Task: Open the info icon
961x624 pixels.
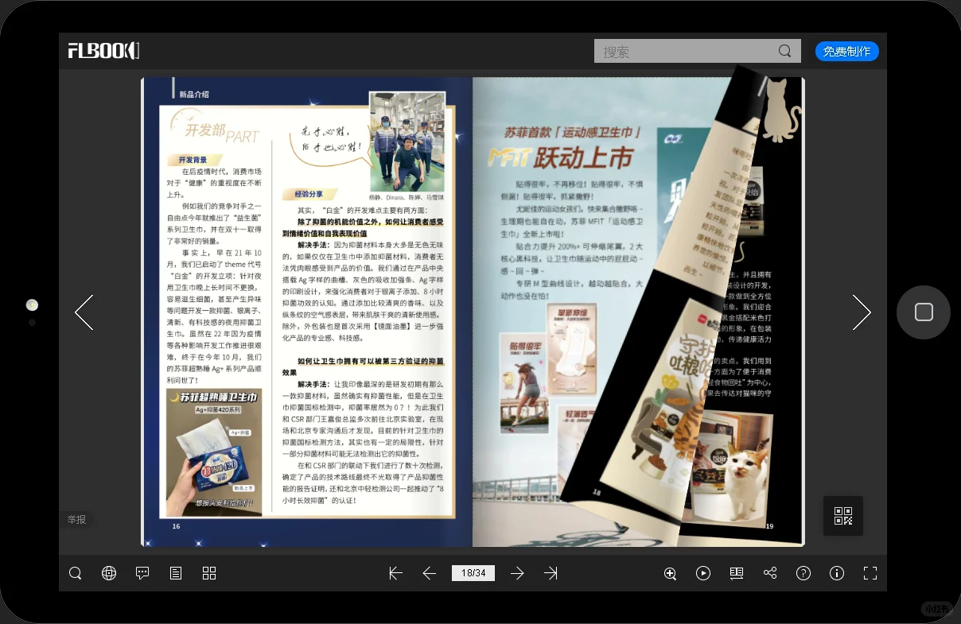Action: (x=837, y=573)
